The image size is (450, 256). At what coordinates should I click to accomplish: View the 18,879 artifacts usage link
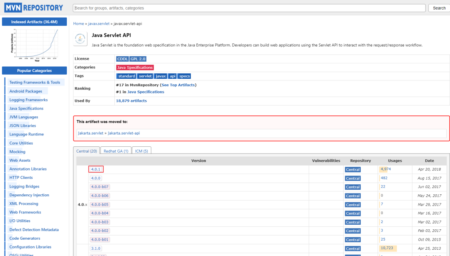131,100
